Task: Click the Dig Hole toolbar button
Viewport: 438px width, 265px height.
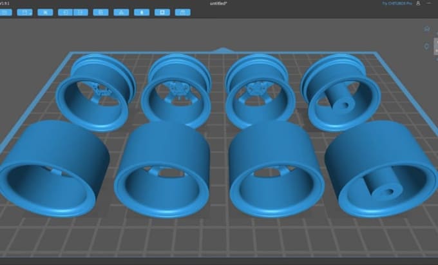Action: (x=162, y=12)
